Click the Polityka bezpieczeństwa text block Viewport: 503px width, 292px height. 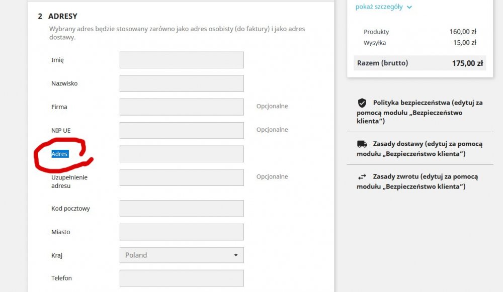[x=420, y=112]
